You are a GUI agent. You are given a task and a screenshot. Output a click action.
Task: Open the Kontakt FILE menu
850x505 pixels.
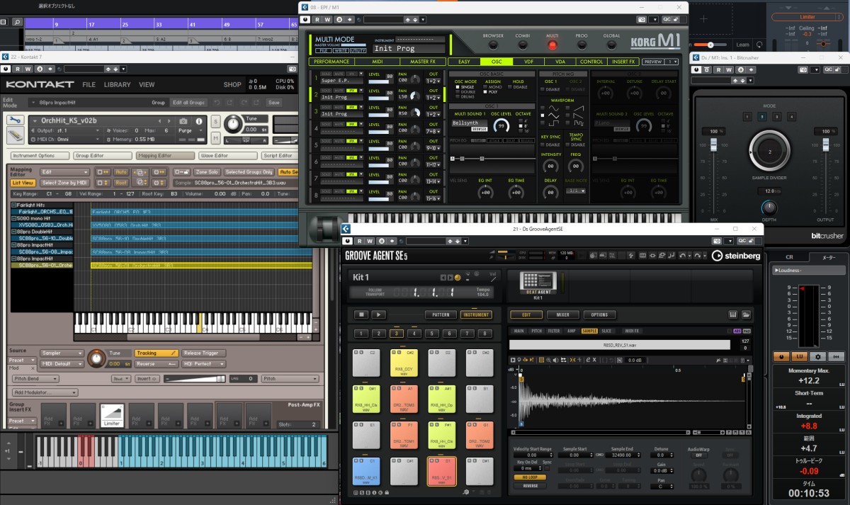pyautogui.click(x=89, y=84)
